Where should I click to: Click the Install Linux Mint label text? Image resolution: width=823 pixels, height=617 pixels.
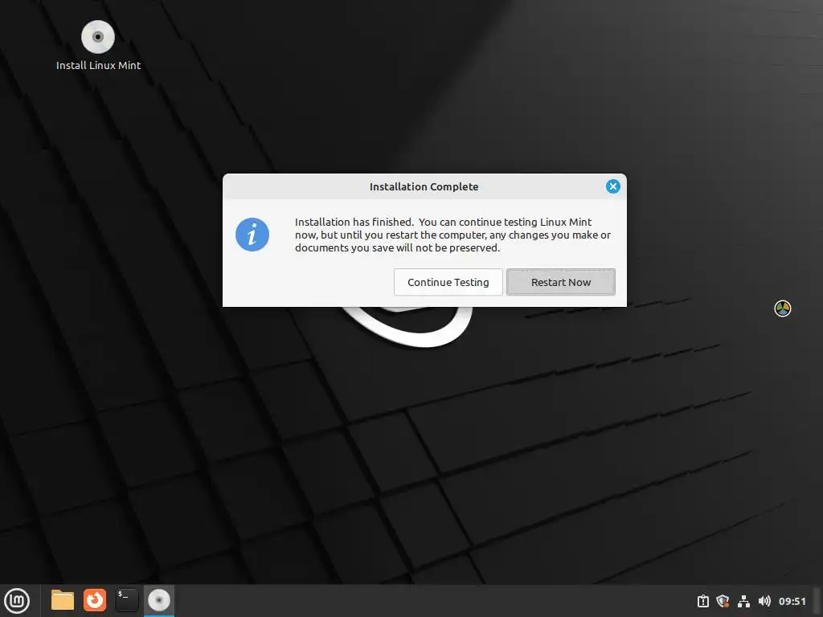pyautogui.click(x=99, y=66)
